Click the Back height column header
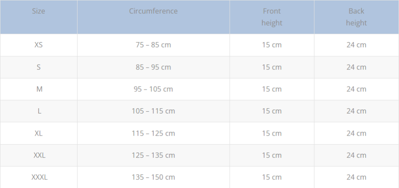The width and height of the screenshot is (399, 188). pyautogui.click(x=356, y=17)
